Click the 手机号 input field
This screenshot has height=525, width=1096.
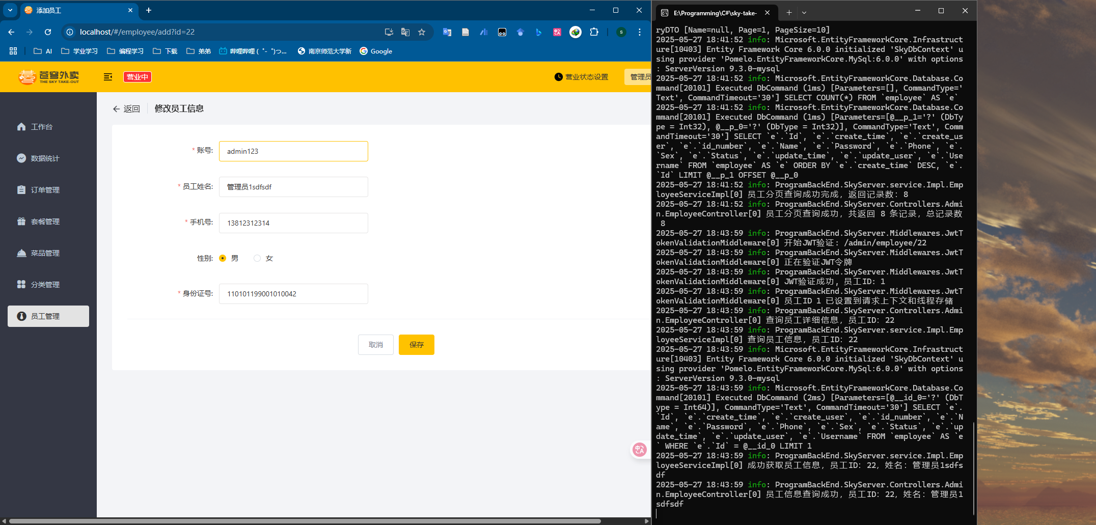coord(293,223)
